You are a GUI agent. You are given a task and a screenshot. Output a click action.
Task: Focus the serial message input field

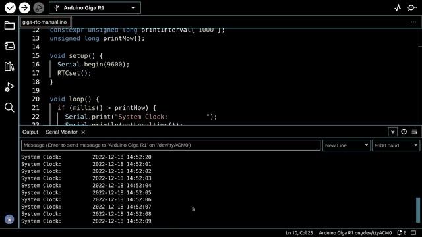tap(171, 145)
